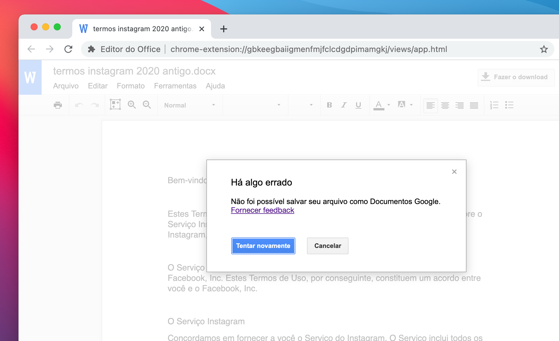Click the print icon in toolbar

pyautogui.click(x=58, y=105)
